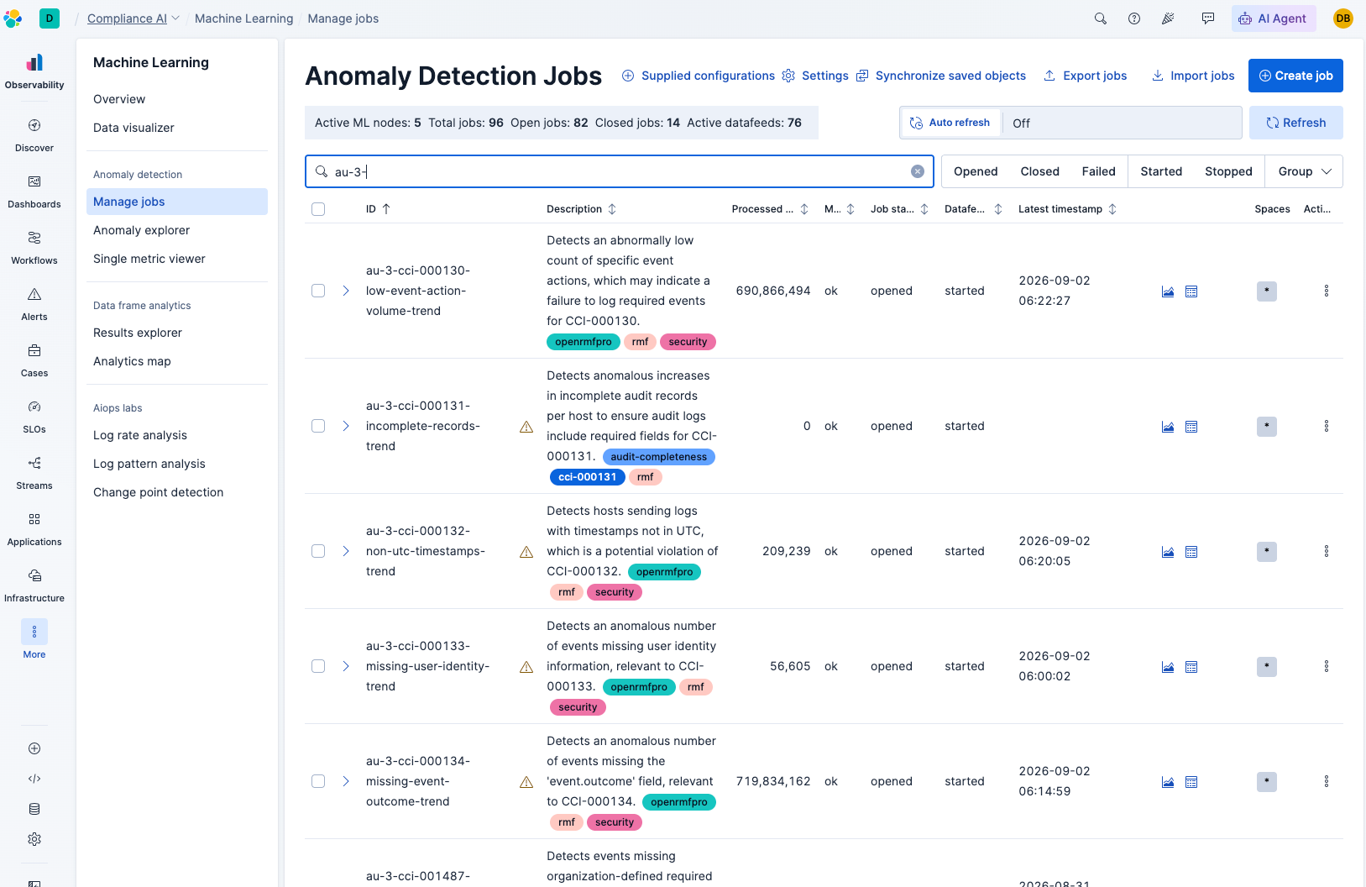Screen dimensions: 1366x887
Task: Select all jobs with header checkbox
Action: click(x=318, y=209)
